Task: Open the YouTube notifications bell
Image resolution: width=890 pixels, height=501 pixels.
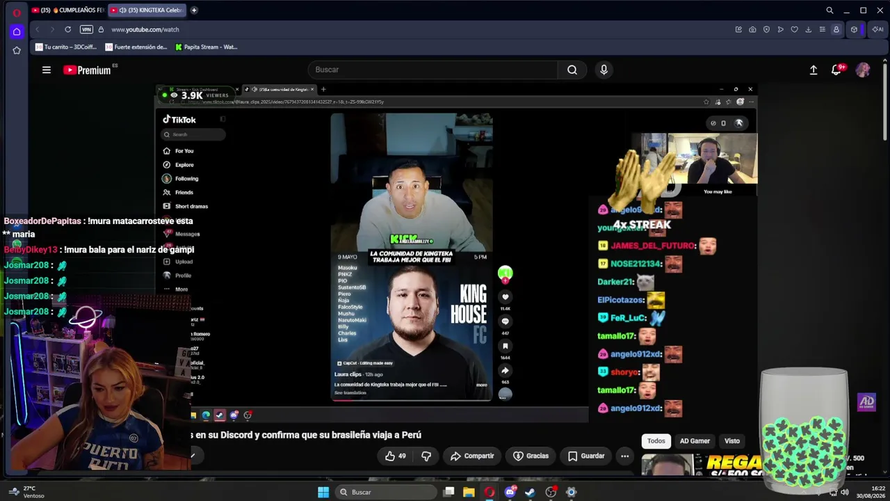Action: 837,70
